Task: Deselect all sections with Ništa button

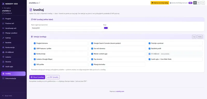Action: click(x=200, y=37)
